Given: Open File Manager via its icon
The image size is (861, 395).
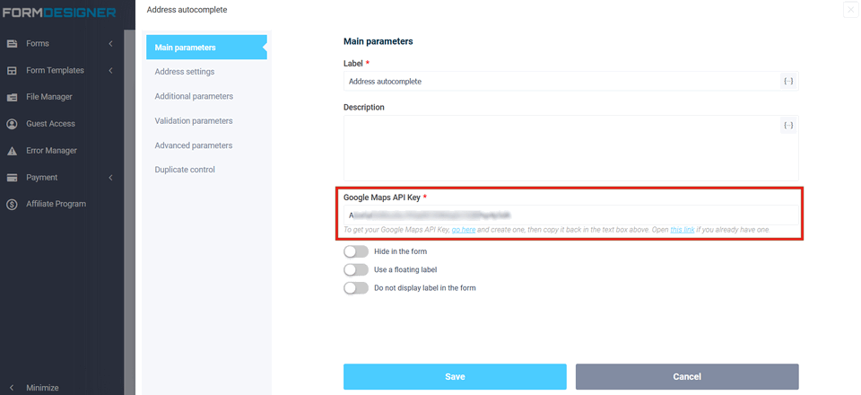Looking at the screenshot, I should point(13,97).
